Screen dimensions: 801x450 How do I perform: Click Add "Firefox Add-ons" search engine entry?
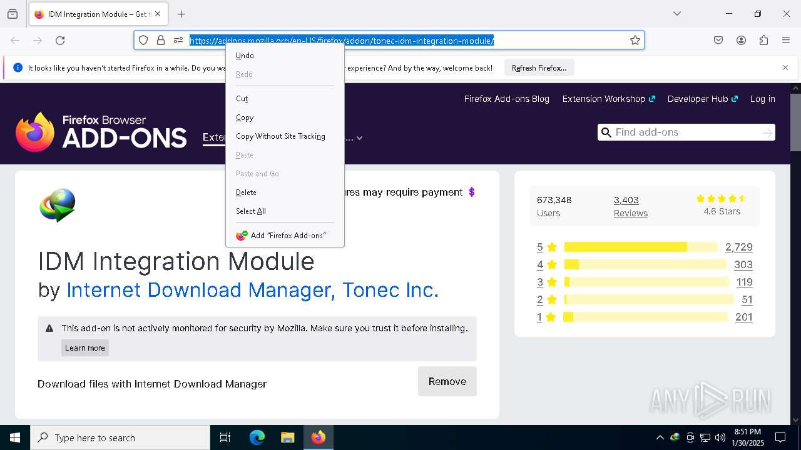tap(285, 236)
